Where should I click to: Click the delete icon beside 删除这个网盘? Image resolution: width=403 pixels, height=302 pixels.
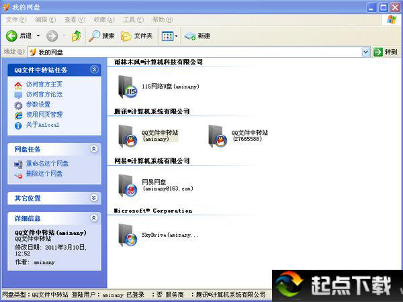[x=18, y=175]
